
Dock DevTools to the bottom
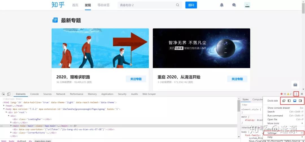pos(295,101)
